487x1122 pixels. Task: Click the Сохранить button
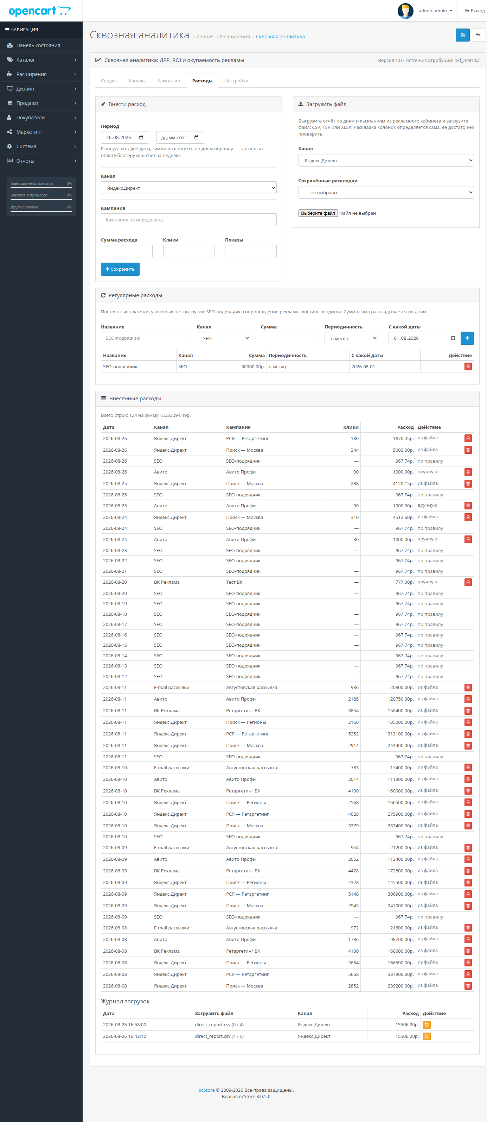coord(120,269)
